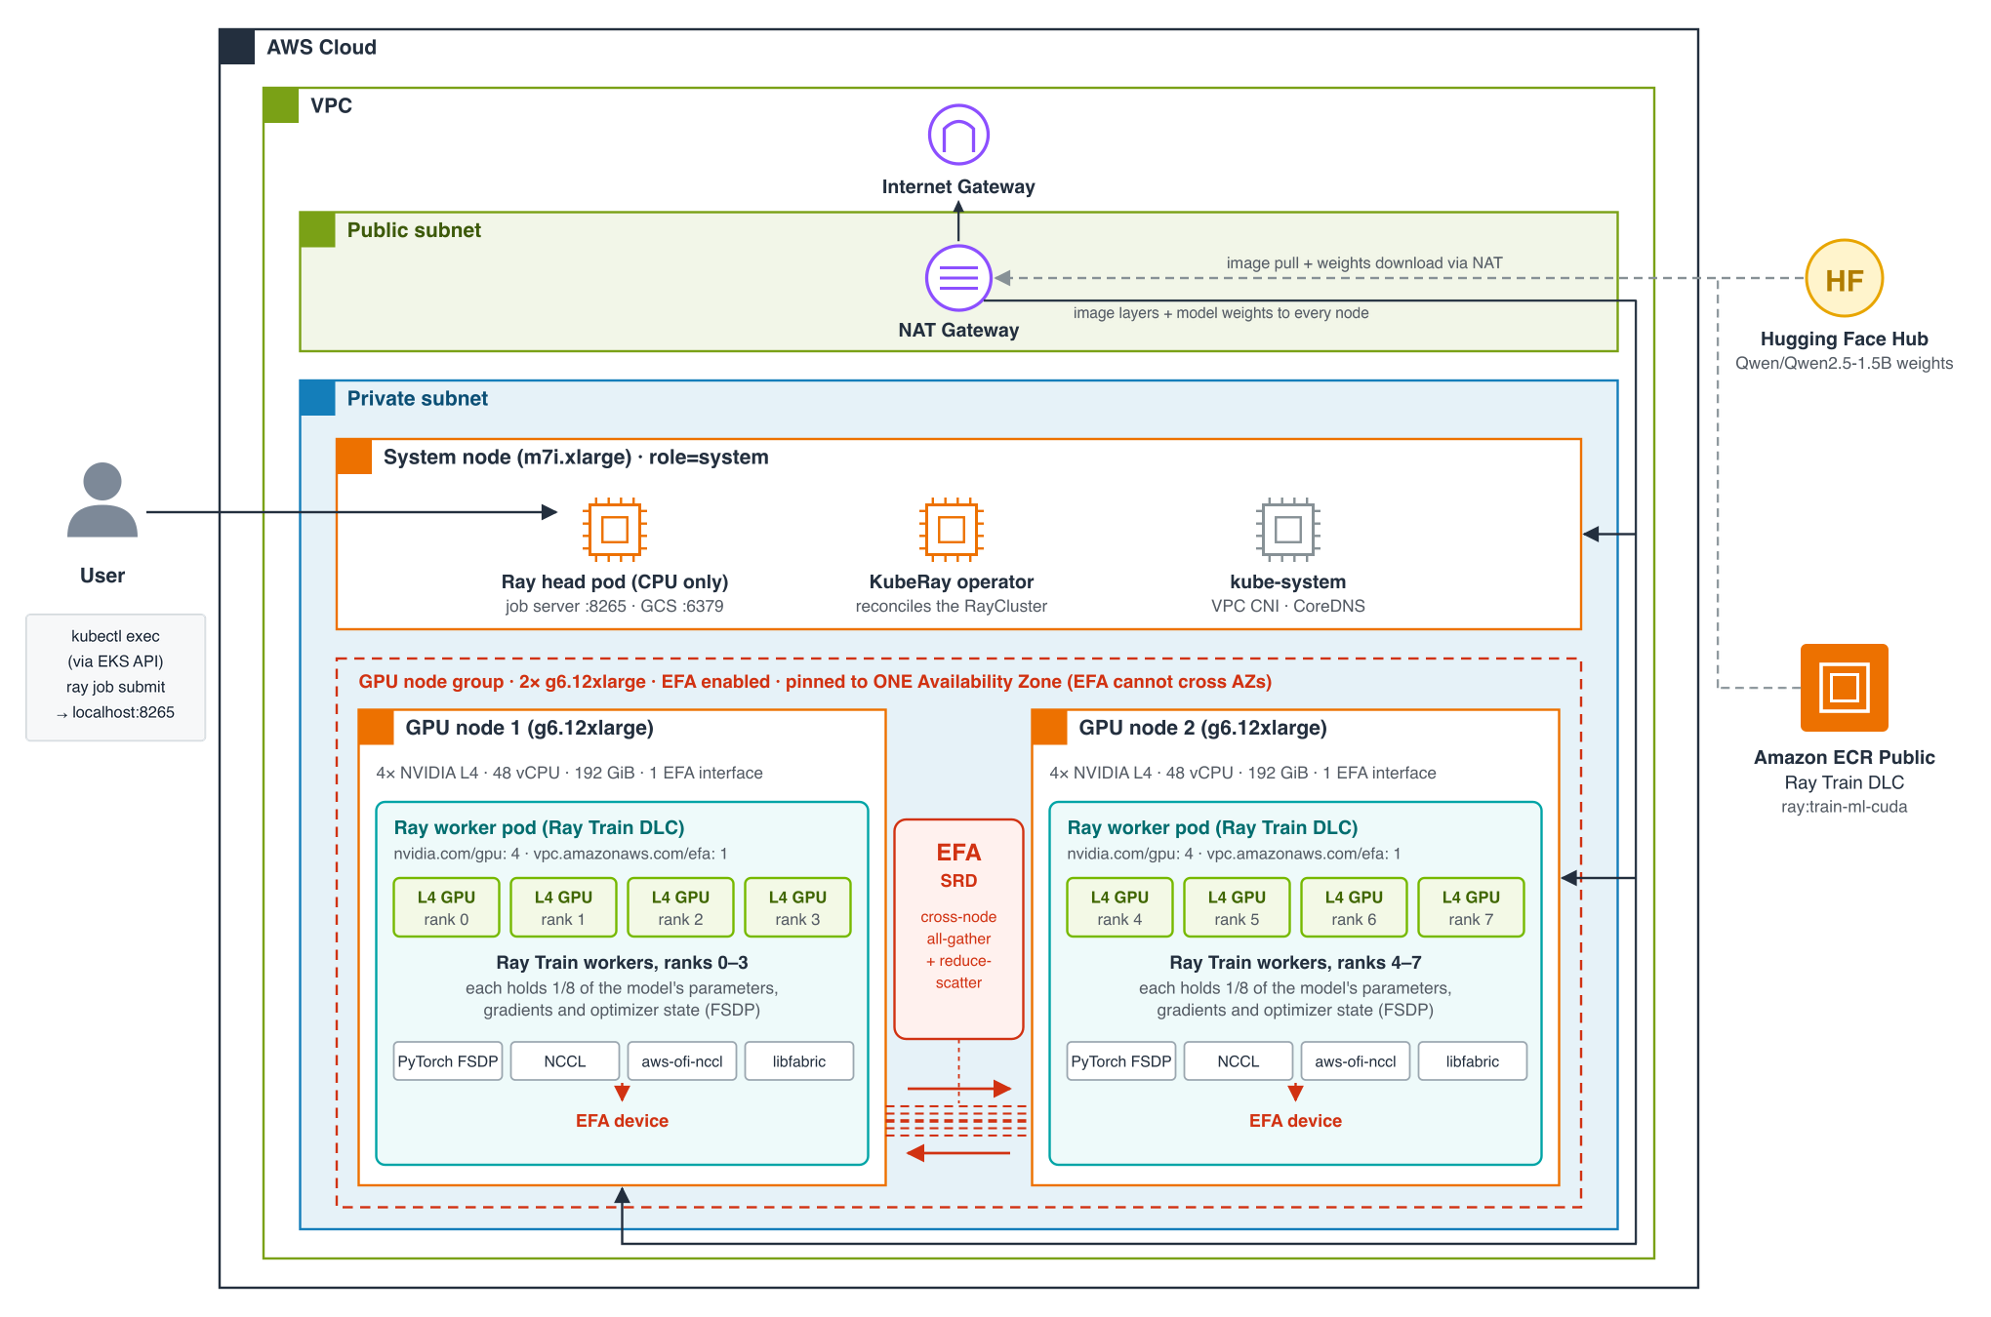Select aws-ofi-nccl box in GPU node 2
The image size is (1991, 1317).
click(1356, 1061)
